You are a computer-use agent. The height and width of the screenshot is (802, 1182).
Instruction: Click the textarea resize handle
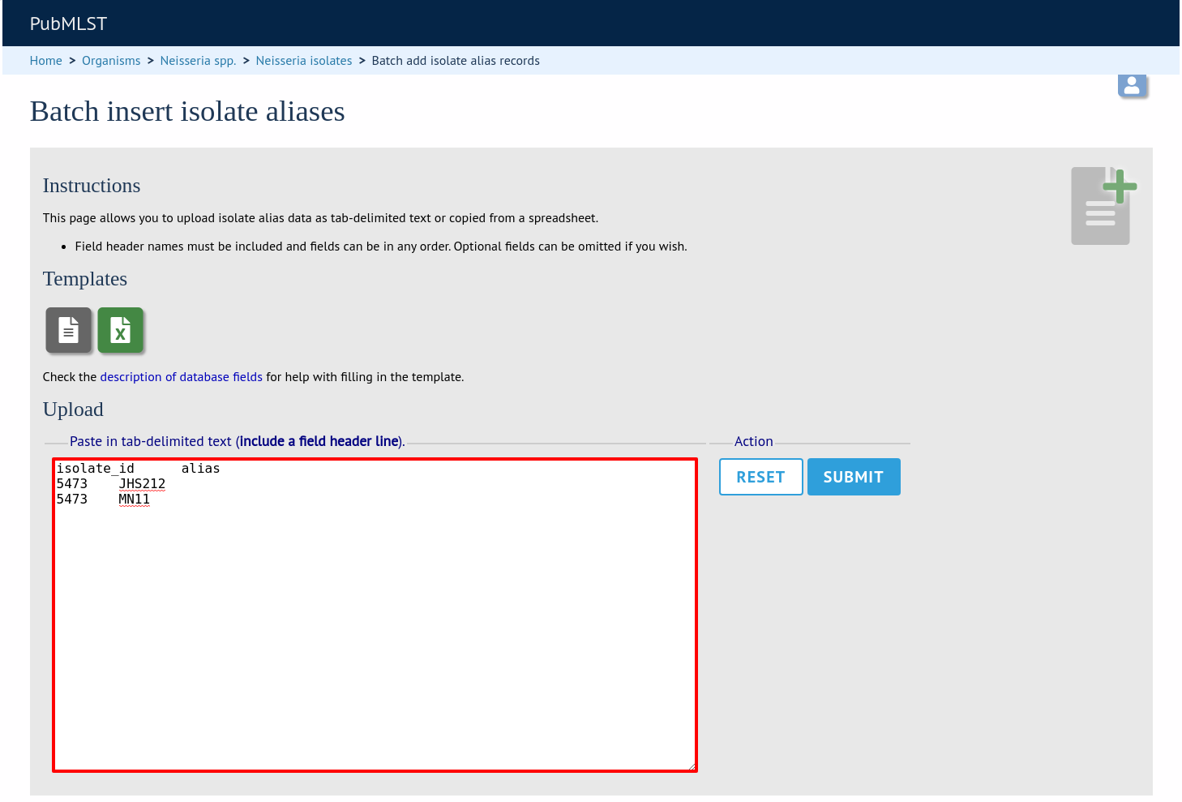(692, 766)
